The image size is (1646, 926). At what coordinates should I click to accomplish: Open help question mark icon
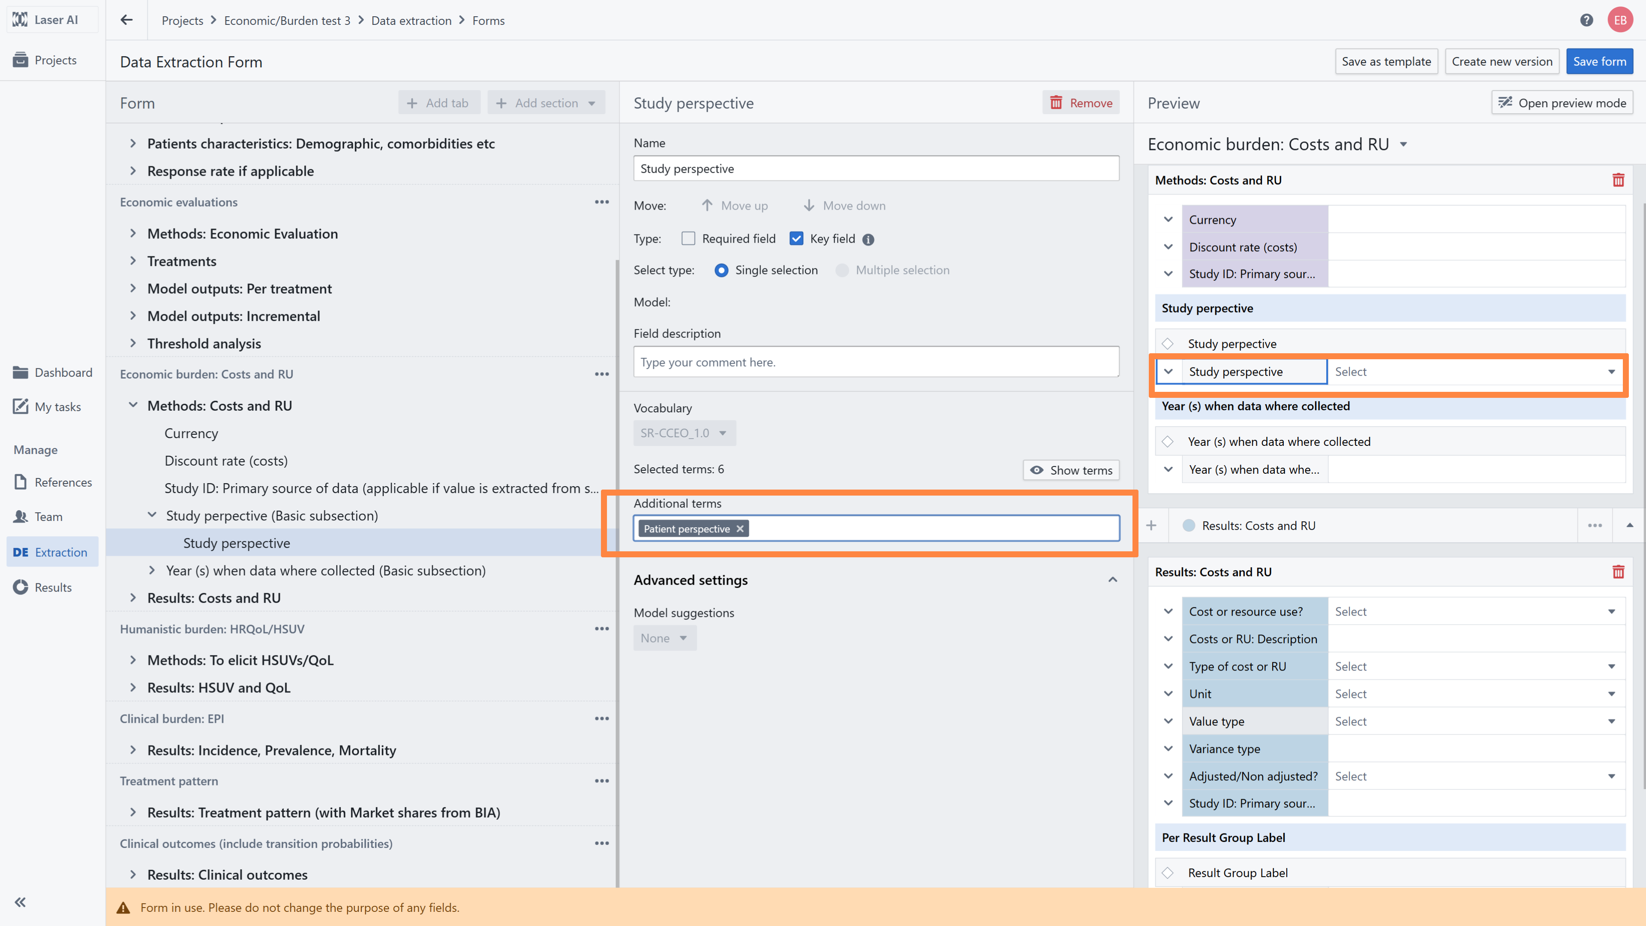(1586, 20)
